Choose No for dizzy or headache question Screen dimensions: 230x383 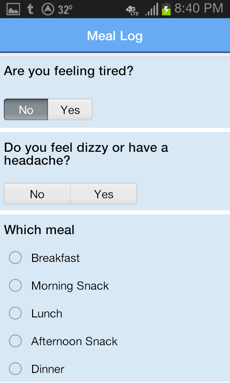point(37,194)
